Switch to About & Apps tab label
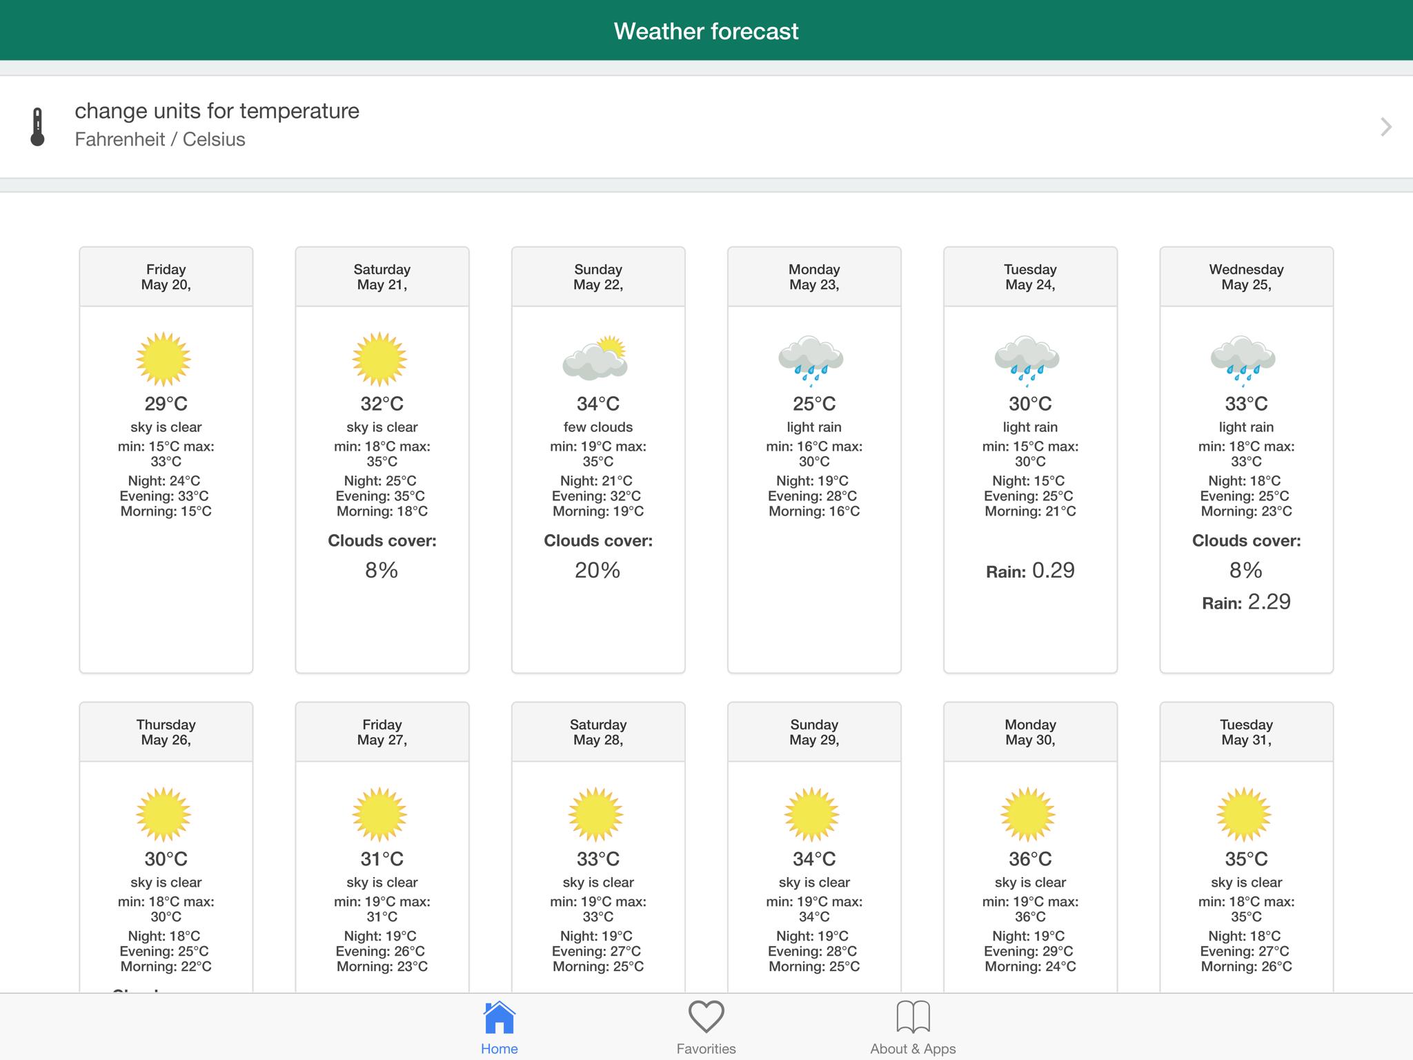 coord(913,1049)
